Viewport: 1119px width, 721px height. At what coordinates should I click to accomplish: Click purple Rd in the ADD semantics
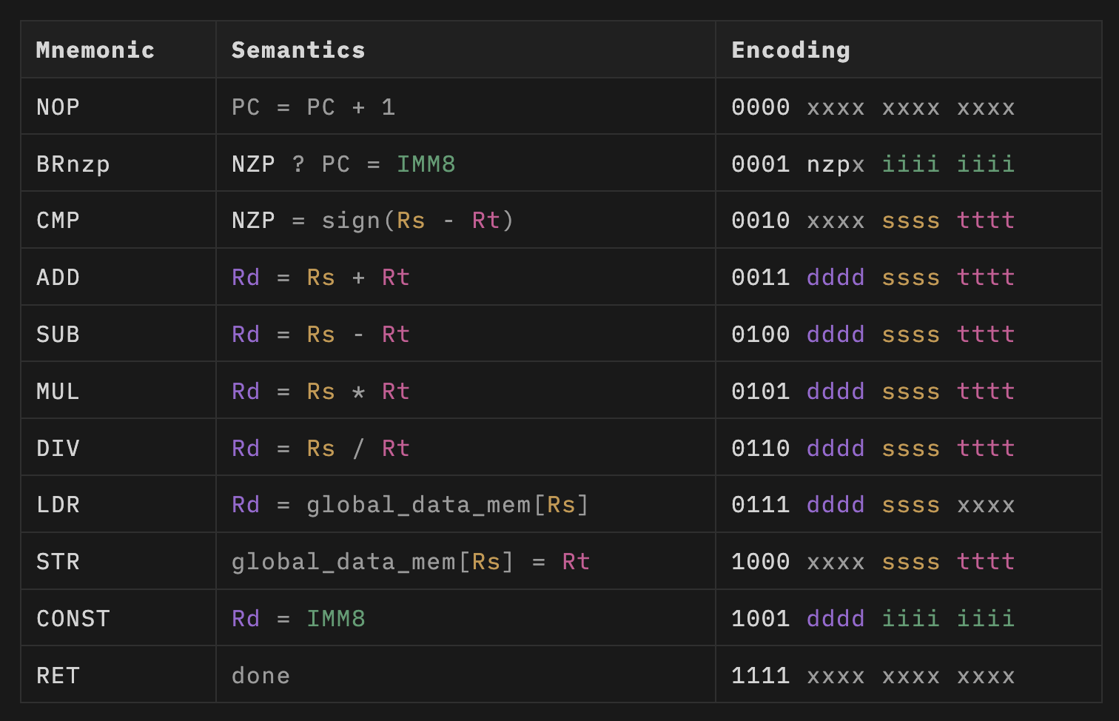pyautogui.click(x=246, y=278)
